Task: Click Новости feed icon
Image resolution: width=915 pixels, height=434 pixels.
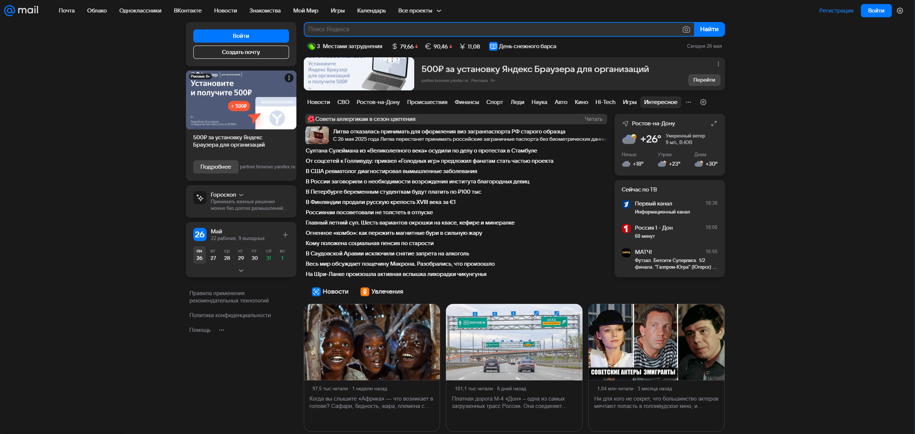Action: pyautogui.click(x=316, y=292)
